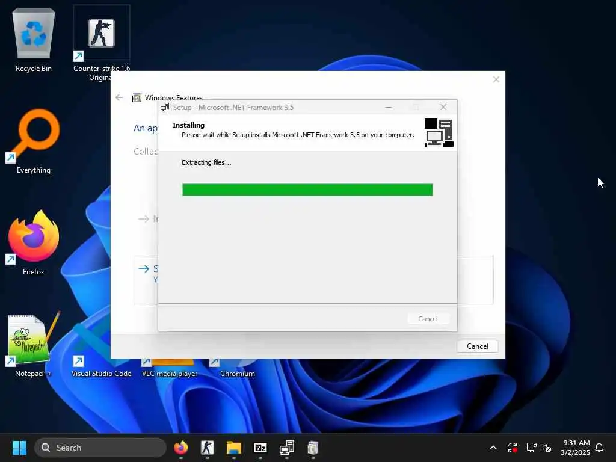Click the green extraction progress bar
The image size is (616, 462).
307,189
